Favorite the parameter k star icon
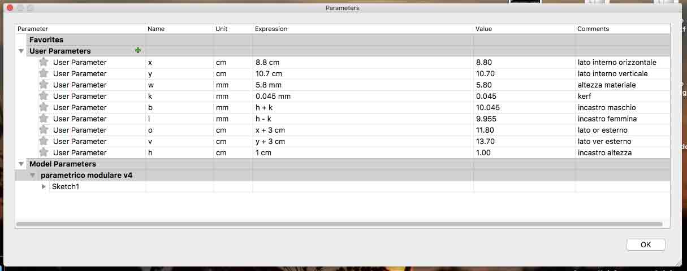The height and width of the screenshot is (271, 687). (x=44, y=96)
